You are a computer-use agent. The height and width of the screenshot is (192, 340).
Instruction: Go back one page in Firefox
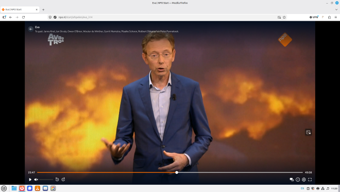pyautogui.click(x=11, y=17)
